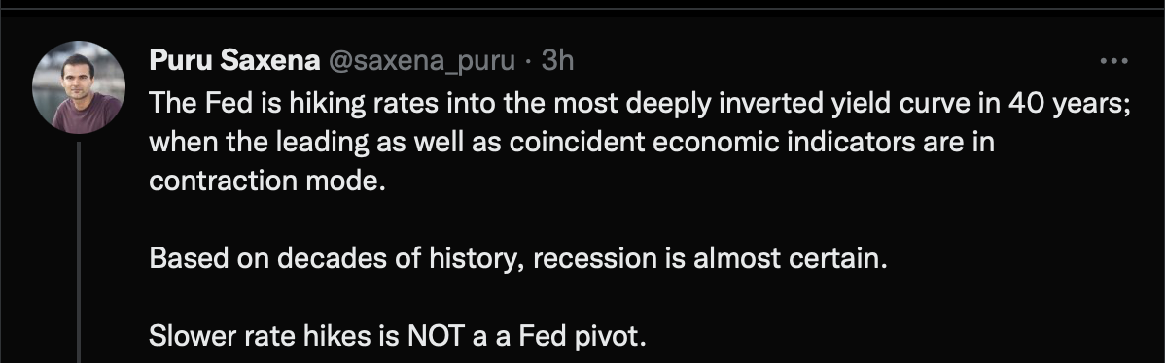The image size is (1165, 363).
Task: Click the vertical thread line below the avatar
Action: 79,252
